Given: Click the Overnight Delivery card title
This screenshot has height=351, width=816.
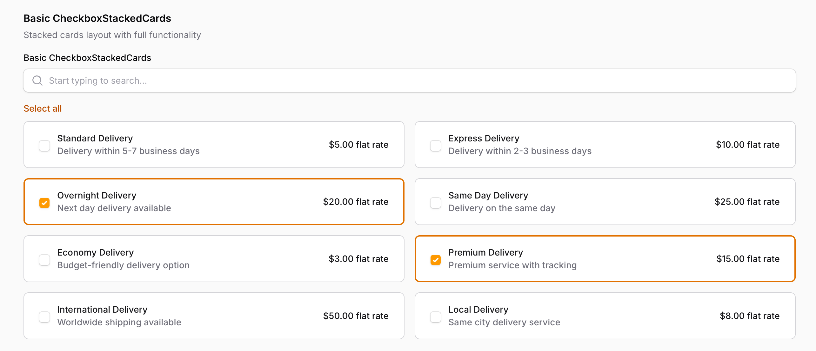Looking at the screenshot, I should (97, 195).
